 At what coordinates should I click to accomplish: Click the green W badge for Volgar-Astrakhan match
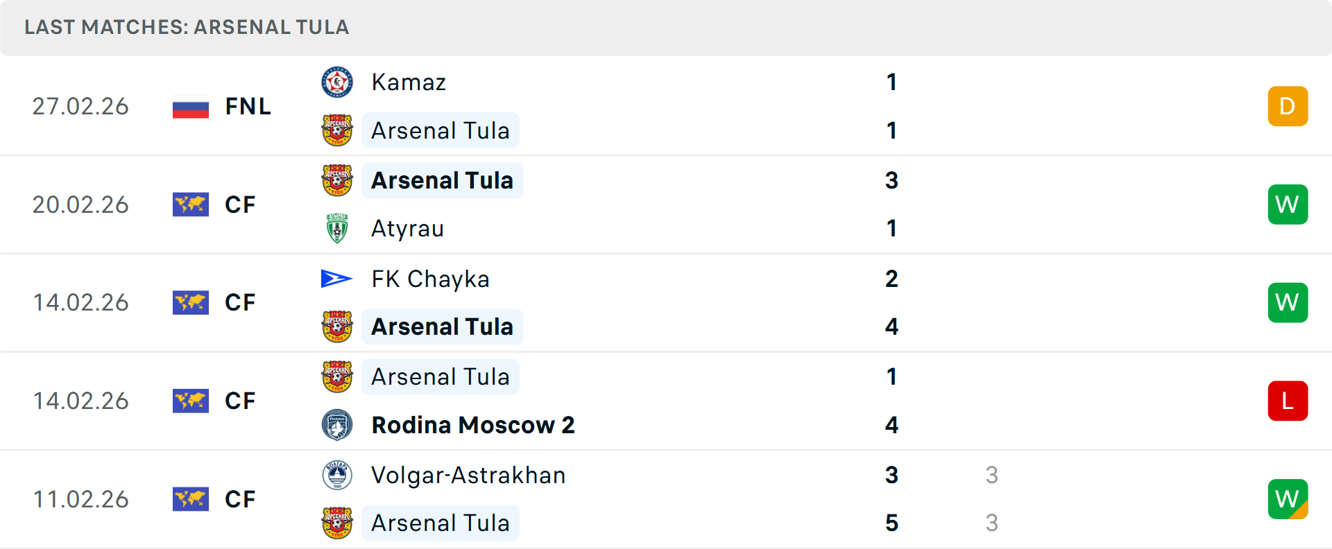[x=1288, y=498]
